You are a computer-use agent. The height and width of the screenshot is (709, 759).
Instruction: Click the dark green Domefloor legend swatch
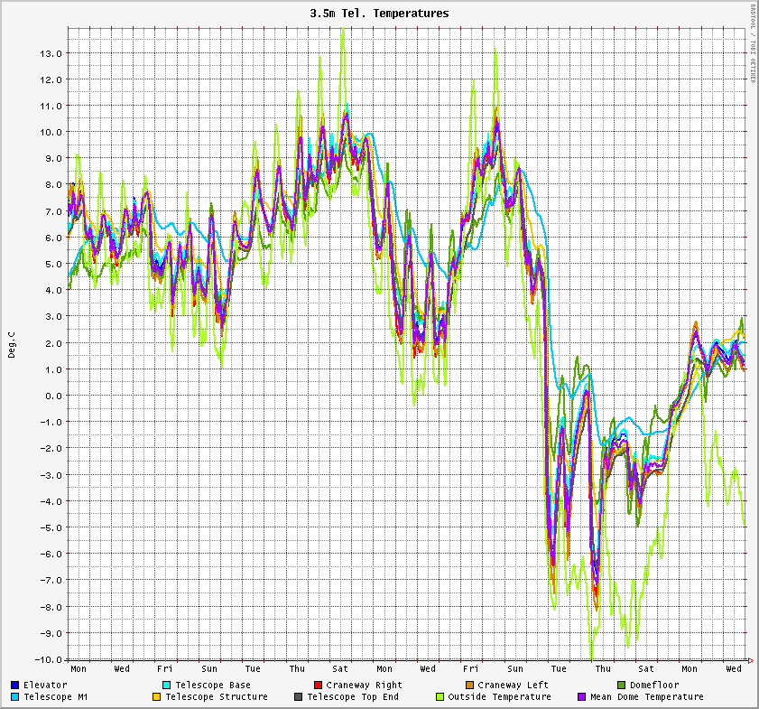pyautogui.click(x=622, y=686)
